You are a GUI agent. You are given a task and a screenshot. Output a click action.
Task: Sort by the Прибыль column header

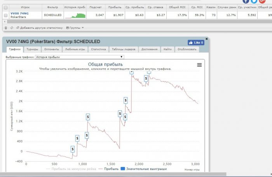click(x=115, y=7)
